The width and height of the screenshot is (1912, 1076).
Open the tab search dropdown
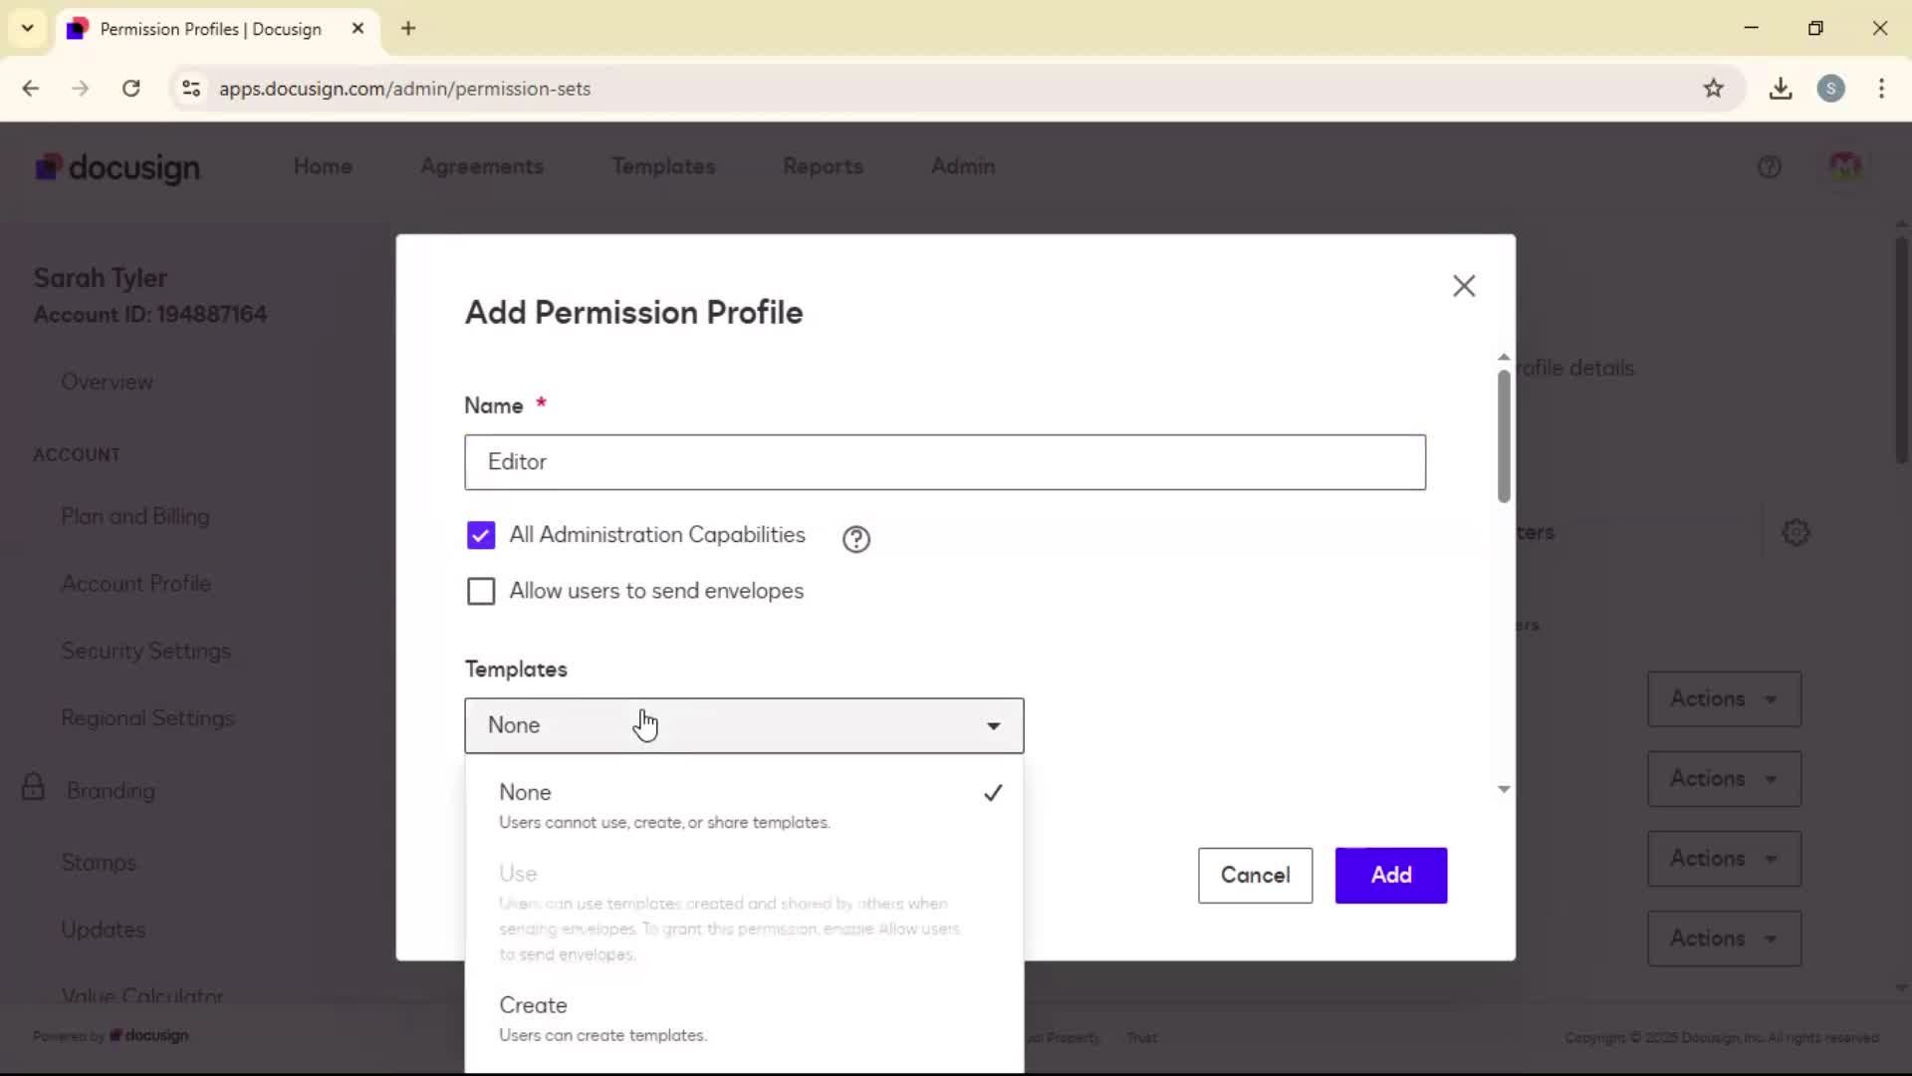point(28,28)
